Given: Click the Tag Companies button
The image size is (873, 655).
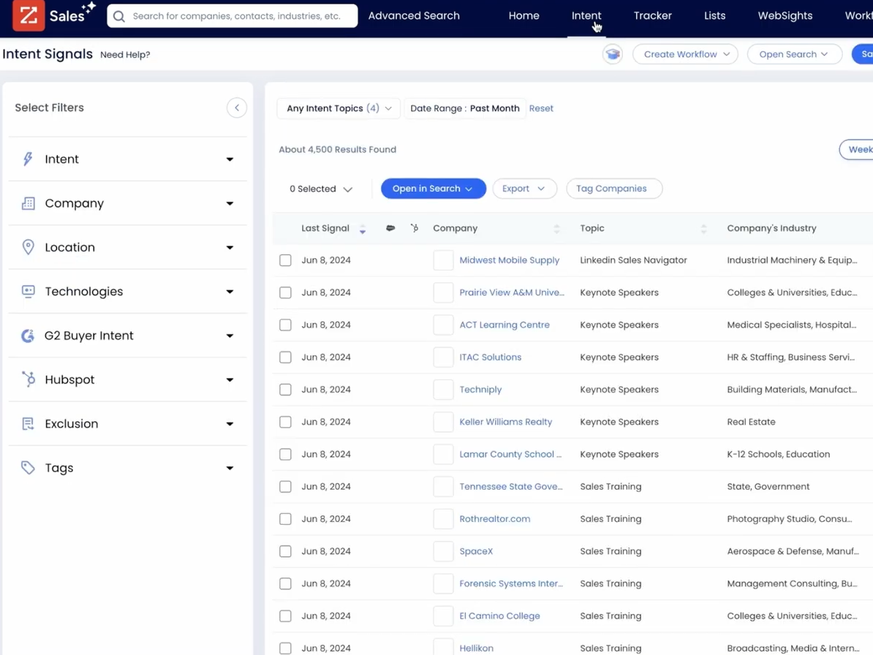Looking at the screenshot, I should (614, 189).
